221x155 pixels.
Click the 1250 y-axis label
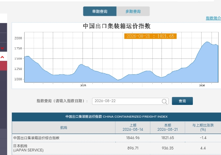[x=18, y=69]
